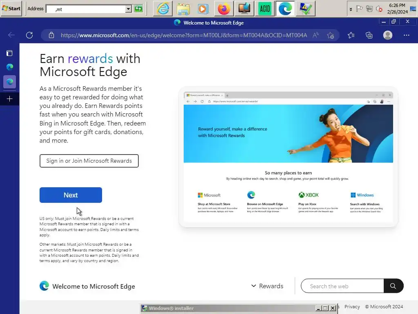
Task: Select the Microsoft Edge taskbar button
Action: pyautogui.click(x=285, y=9)
